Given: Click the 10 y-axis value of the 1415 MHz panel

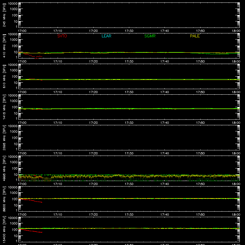Looking at the screenshot, I should click(x=16, y=113).
